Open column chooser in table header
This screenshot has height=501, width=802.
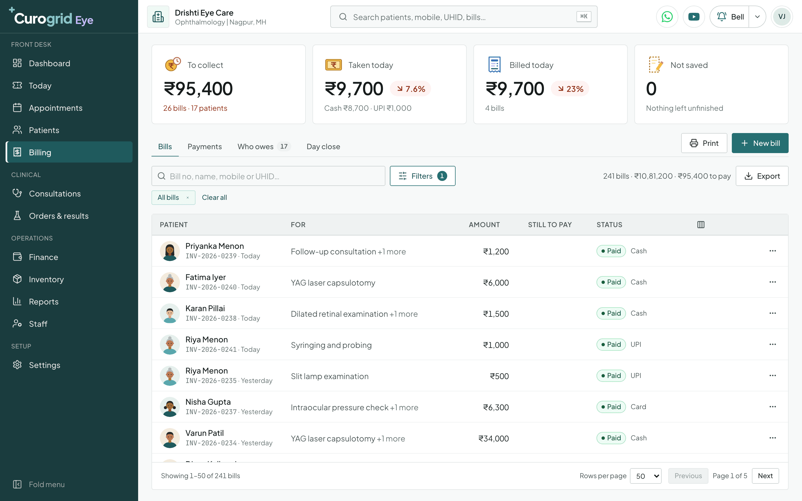701,225
